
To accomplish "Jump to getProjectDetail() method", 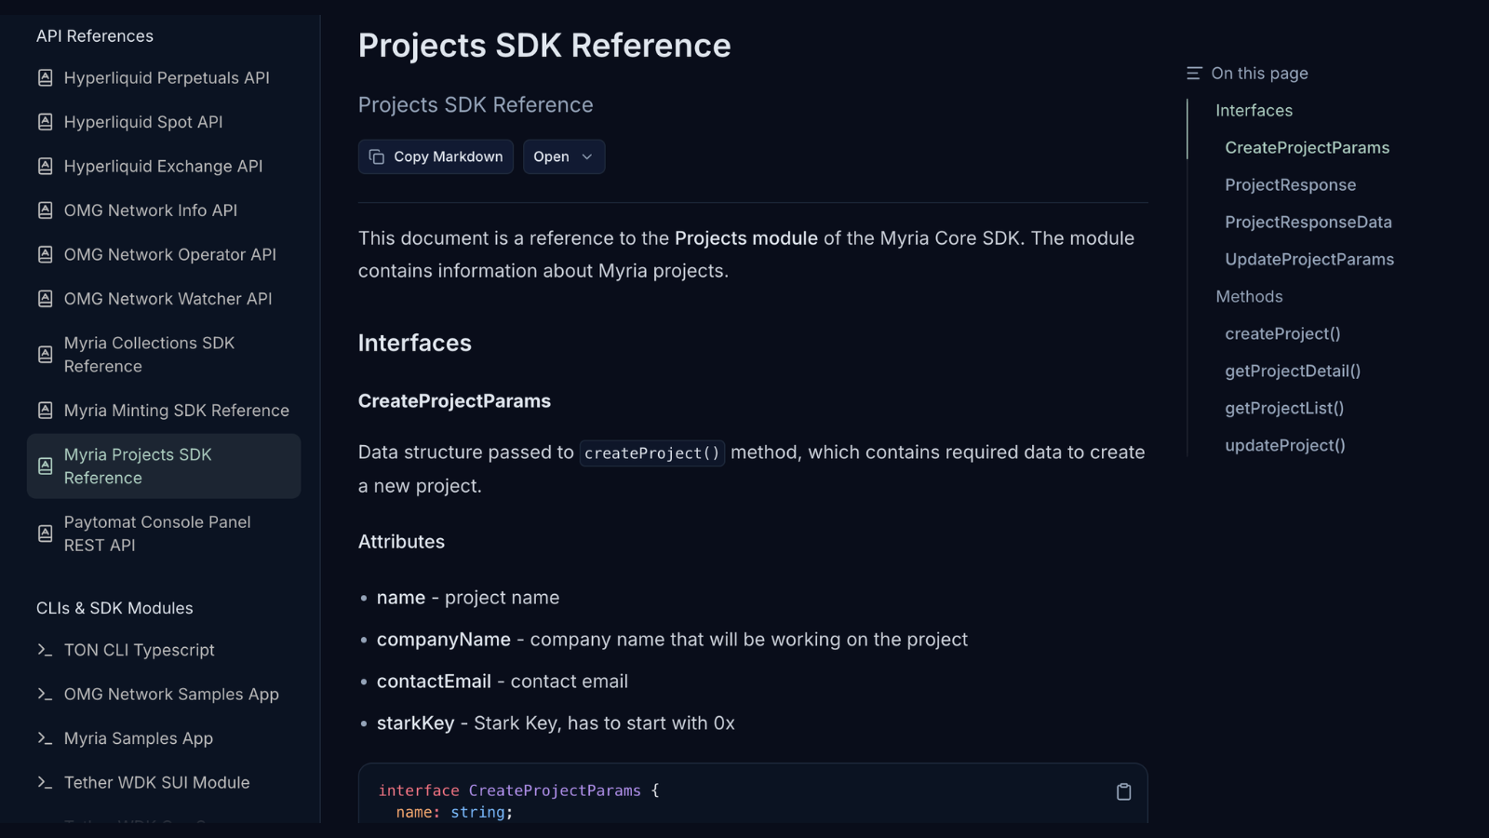I will pos(1293,372).
